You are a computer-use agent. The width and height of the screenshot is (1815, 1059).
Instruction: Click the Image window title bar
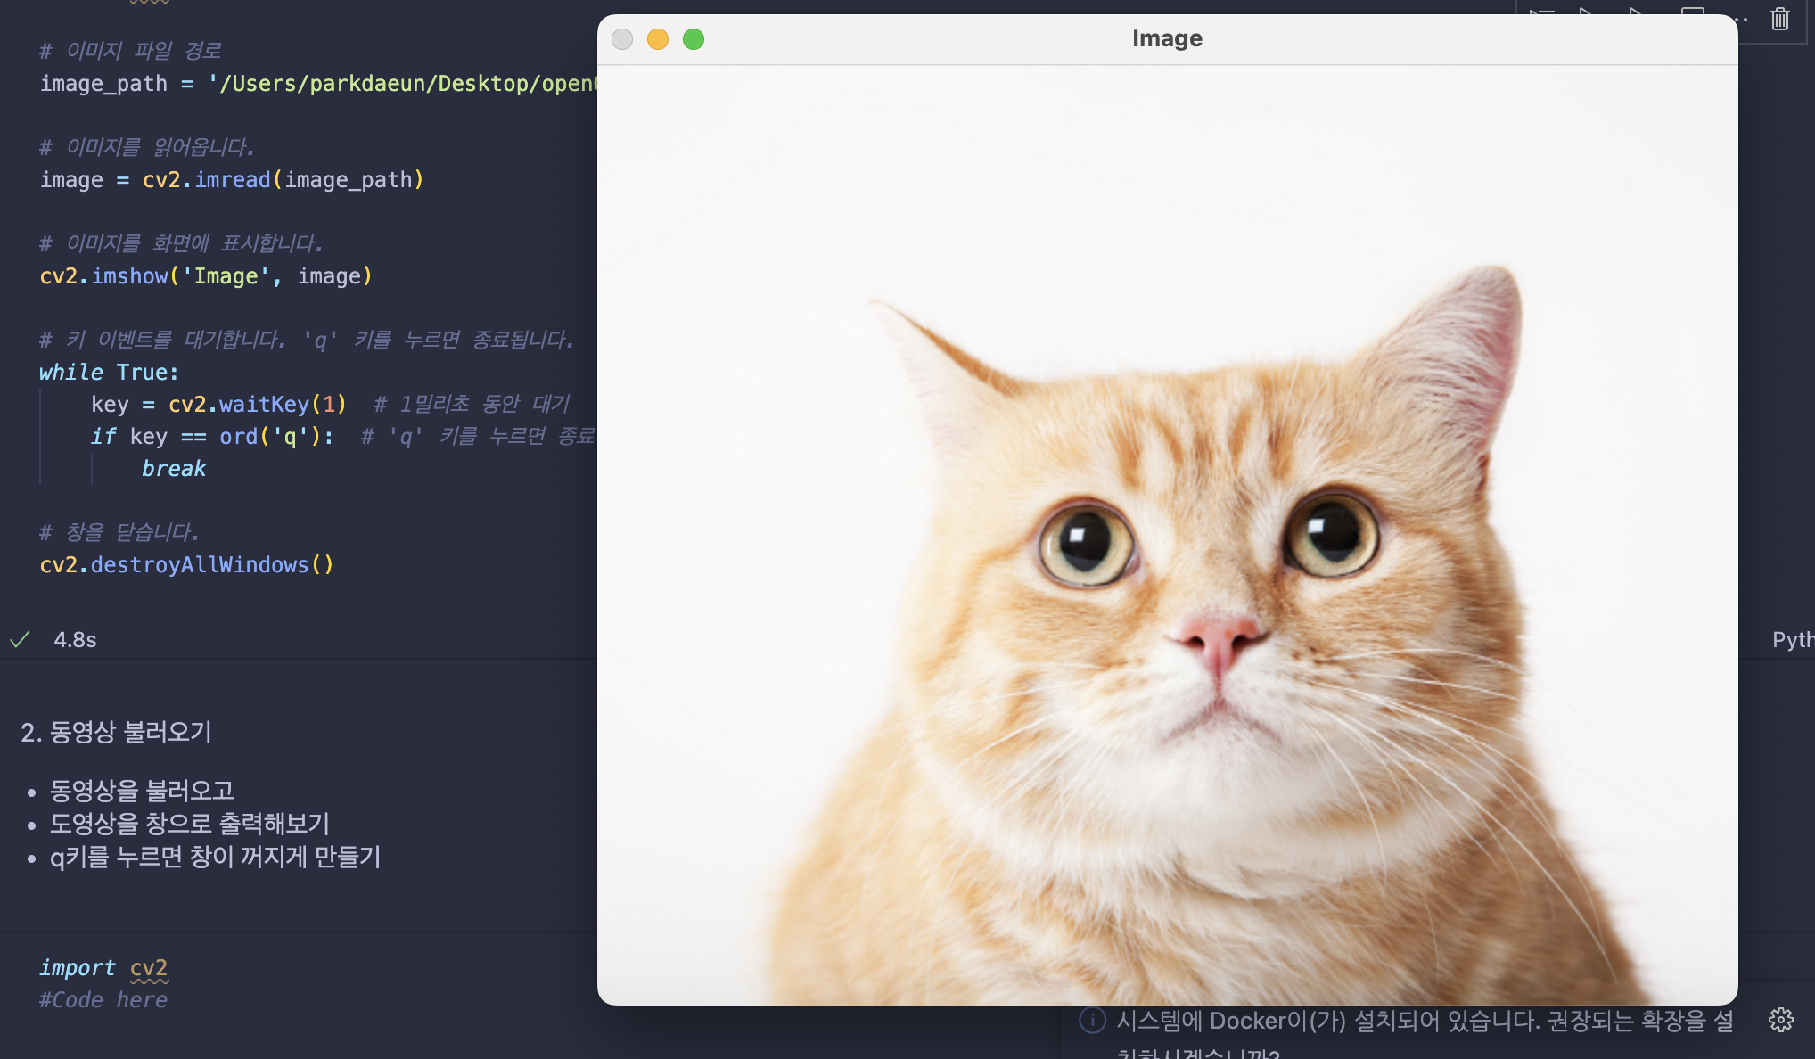coord(1166,38)
